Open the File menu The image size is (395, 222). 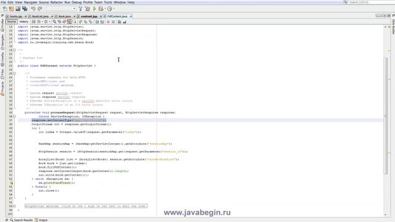3,2
